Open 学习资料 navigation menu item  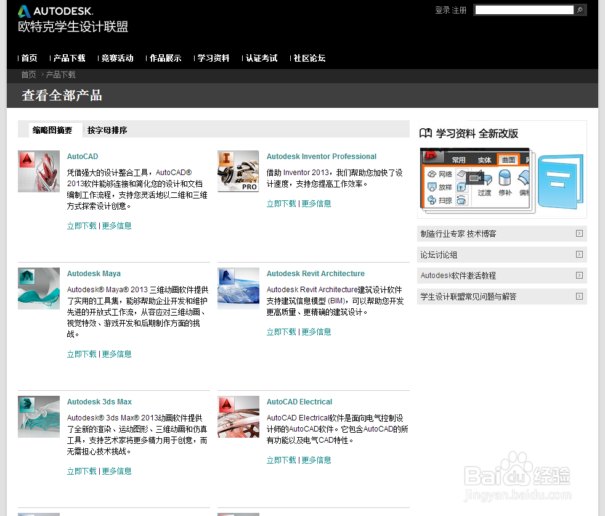coord(213,59)
